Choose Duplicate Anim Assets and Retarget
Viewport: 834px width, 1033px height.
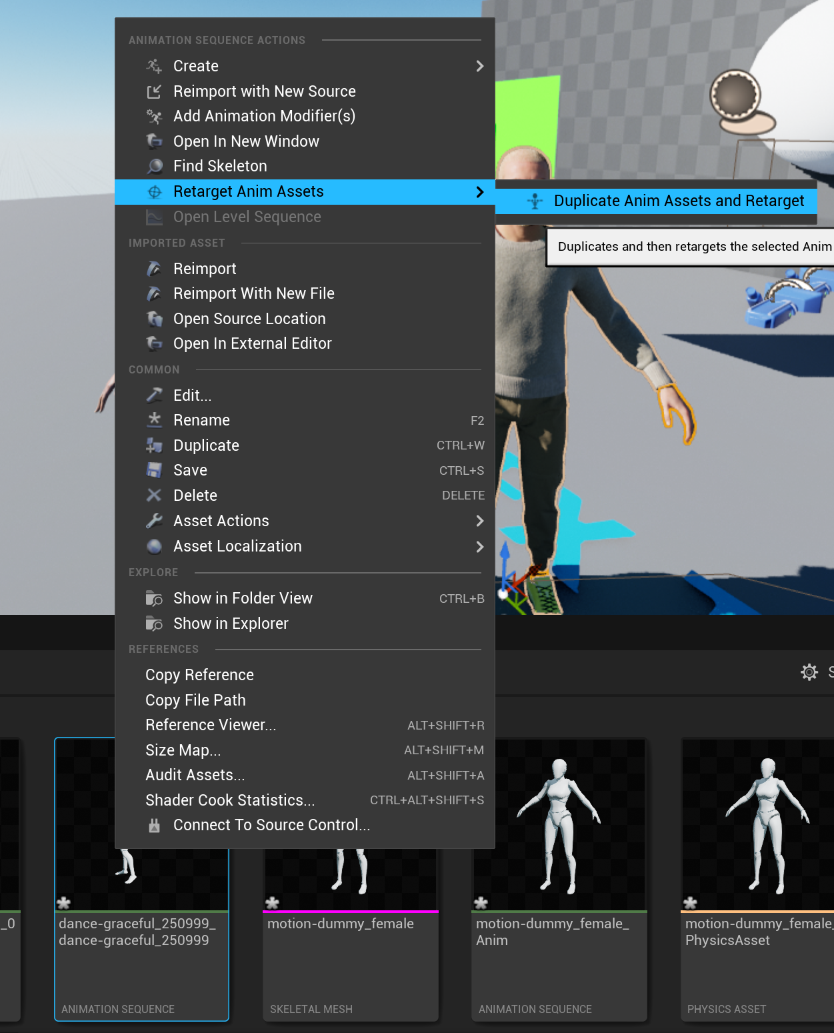pos(678,201)
